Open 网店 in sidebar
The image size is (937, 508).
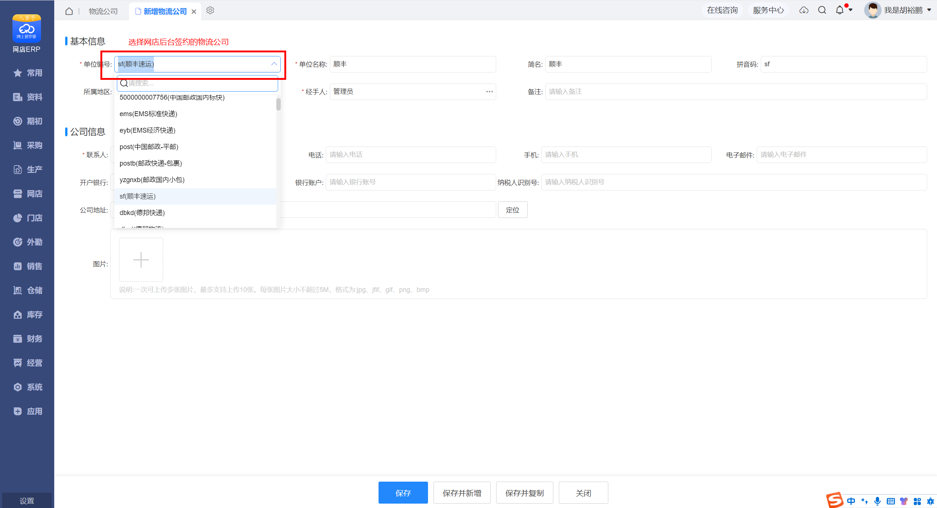pos(27,194)
